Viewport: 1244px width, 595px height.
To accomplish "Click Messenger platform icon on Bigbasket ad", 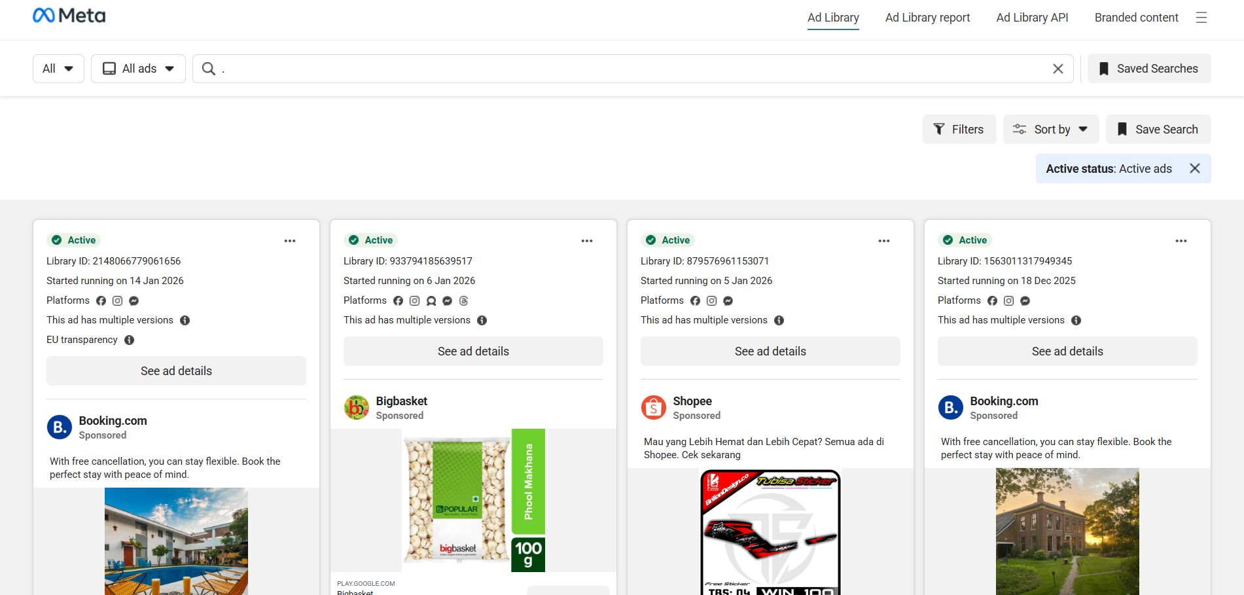I will click(x=448, y=301).
